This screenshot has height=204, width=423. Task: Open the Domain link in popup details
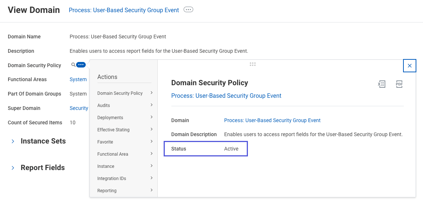point(272,120)
